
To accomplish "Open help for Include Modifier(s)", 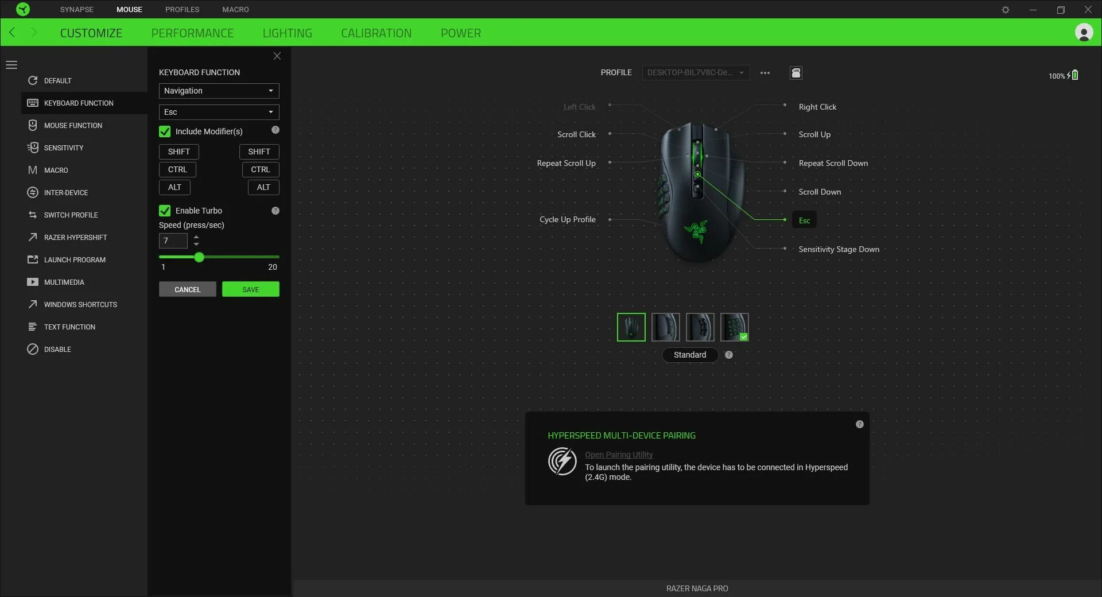I will coord(275,130).
